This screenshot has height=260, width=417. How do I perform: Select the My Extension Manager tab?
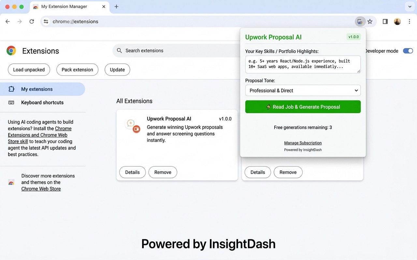70,7
